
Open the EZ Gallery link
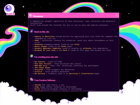40,74
